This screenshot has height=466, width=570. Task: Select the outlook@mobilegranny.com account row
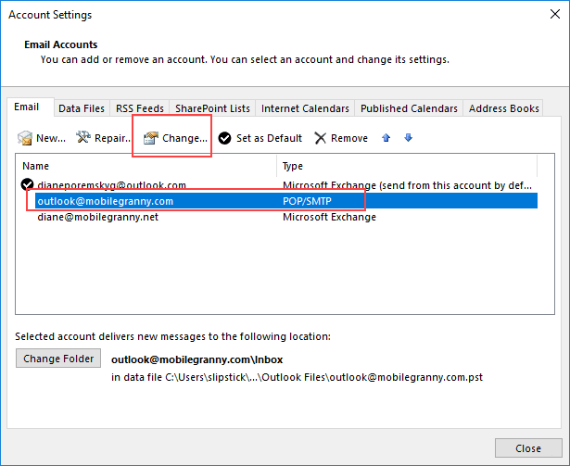pos(286,201)
